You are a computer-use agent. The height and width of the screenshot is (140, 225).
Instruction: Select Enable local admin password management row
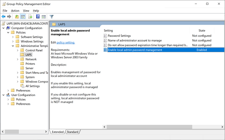tap(164, 50)
